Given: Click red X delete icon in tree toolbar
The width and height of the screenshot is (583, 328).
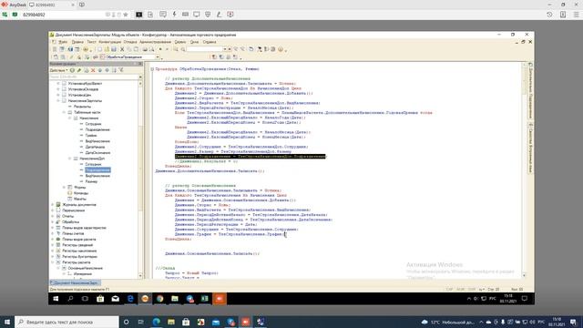Looking at the screenshot, I should 93,70.
